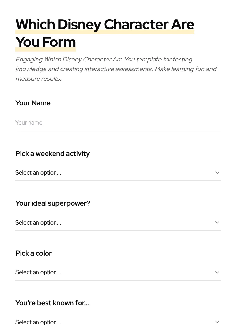Click the "Your Name" section label
Viewport: 236px width, 328px height.
[x=33, y=103]
